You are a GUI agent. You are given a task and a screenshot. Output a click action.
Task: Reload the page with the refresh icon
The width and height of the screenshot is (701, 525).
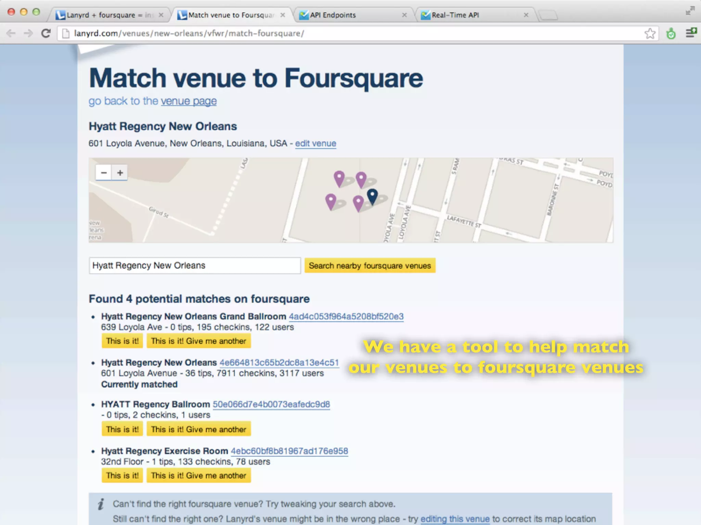coord(46,33)
